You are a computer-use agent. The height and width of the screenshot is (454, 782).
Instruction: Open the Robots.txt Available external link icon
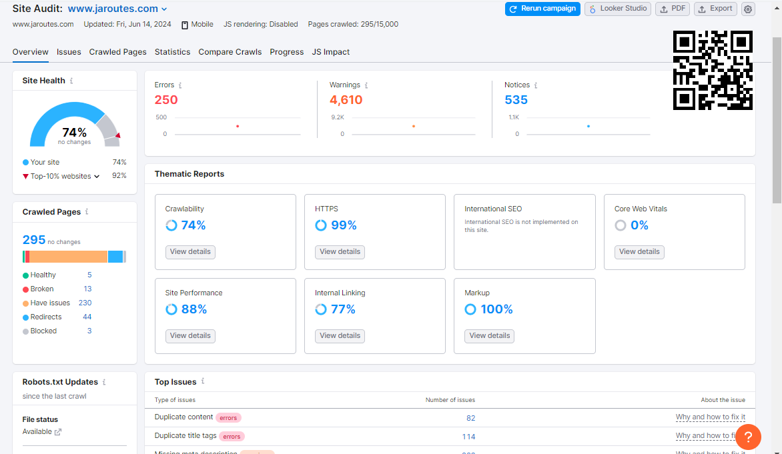58,432
